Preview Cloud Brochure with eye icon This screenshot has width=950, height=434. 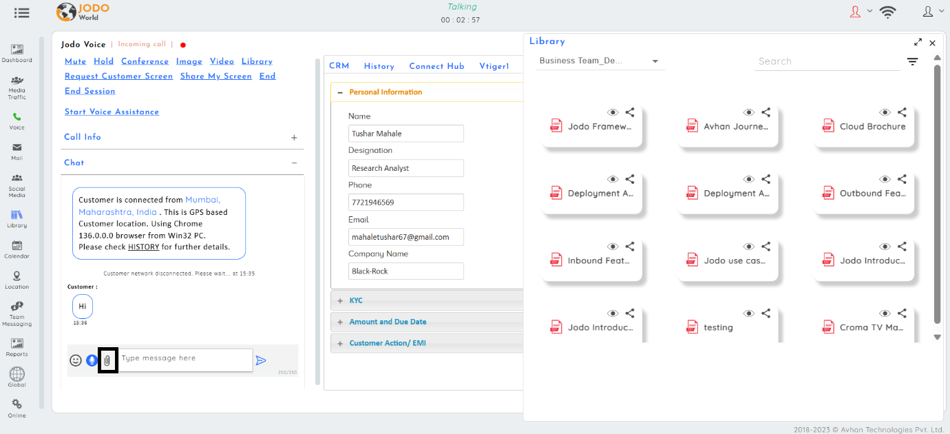tap(885, 112)
